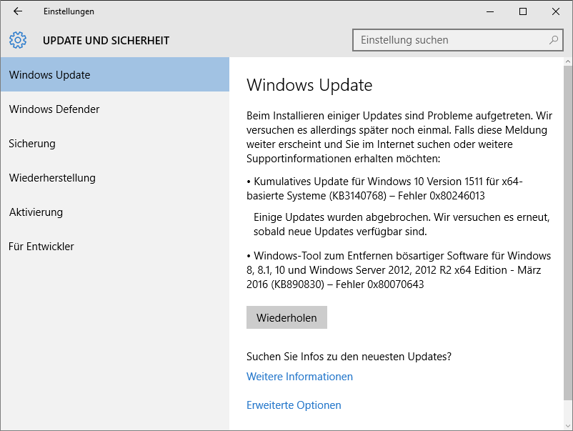
Task: Maximize the Einstellungen window
Action: pos(523,11)
